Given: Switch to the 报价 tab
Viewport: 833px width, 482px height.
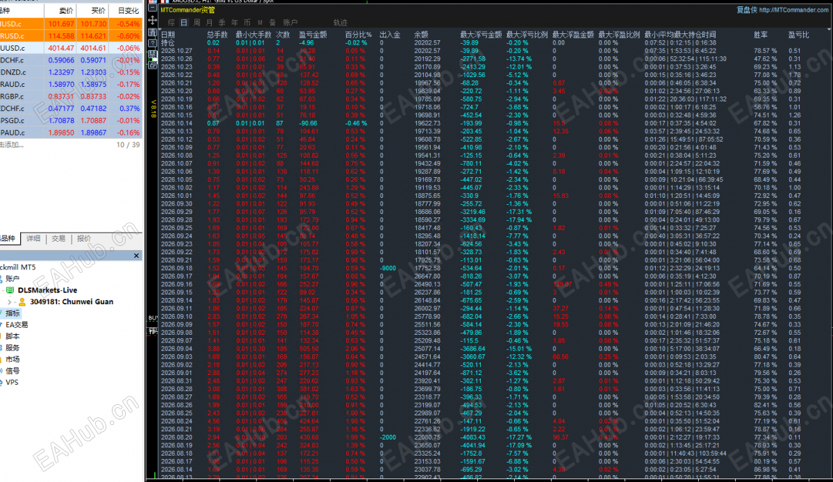Looking at the screenshot, I should click(84, 239).
